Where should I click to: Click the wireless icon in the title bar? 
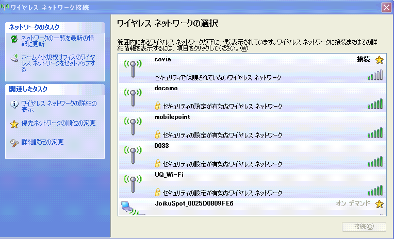click(x=5, y=7)
